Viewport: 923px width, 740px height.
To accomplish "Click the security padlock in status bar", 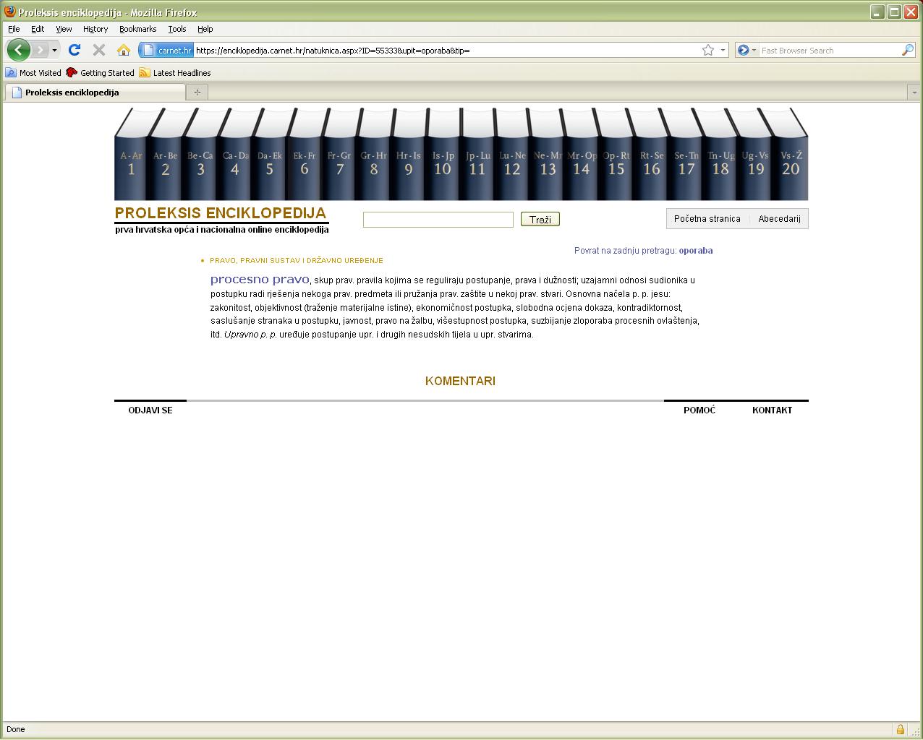I will tap(900, 729).
